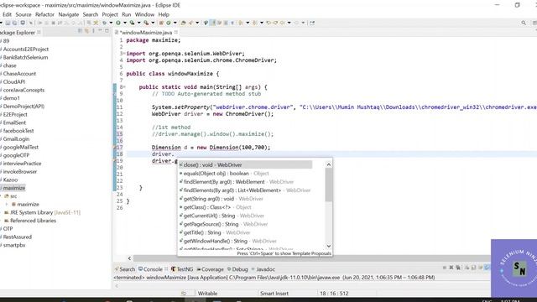Open the Run button dropdown arrow
The width and height of the screenshot is (537, 302).
click(x=125, y=23)
